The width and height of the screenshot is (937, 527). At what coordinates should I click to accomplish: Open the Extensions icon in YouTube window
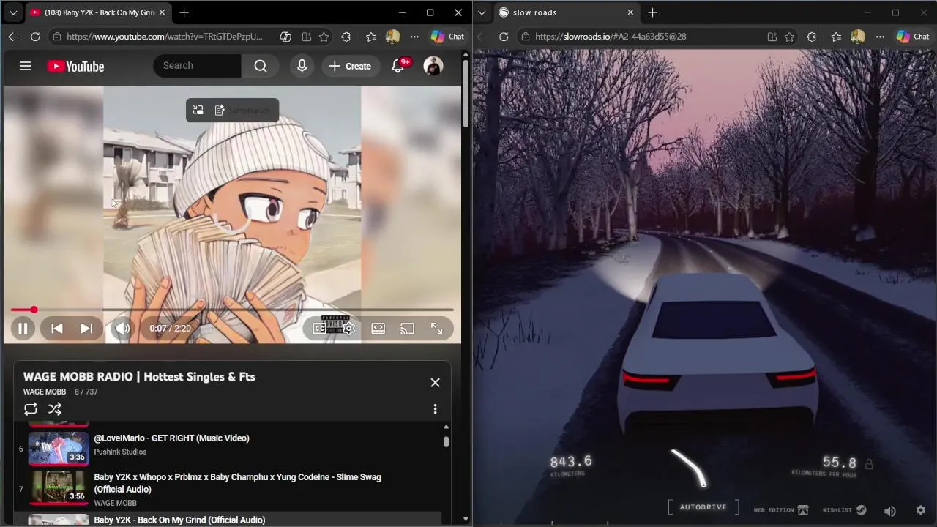point(346,37)
